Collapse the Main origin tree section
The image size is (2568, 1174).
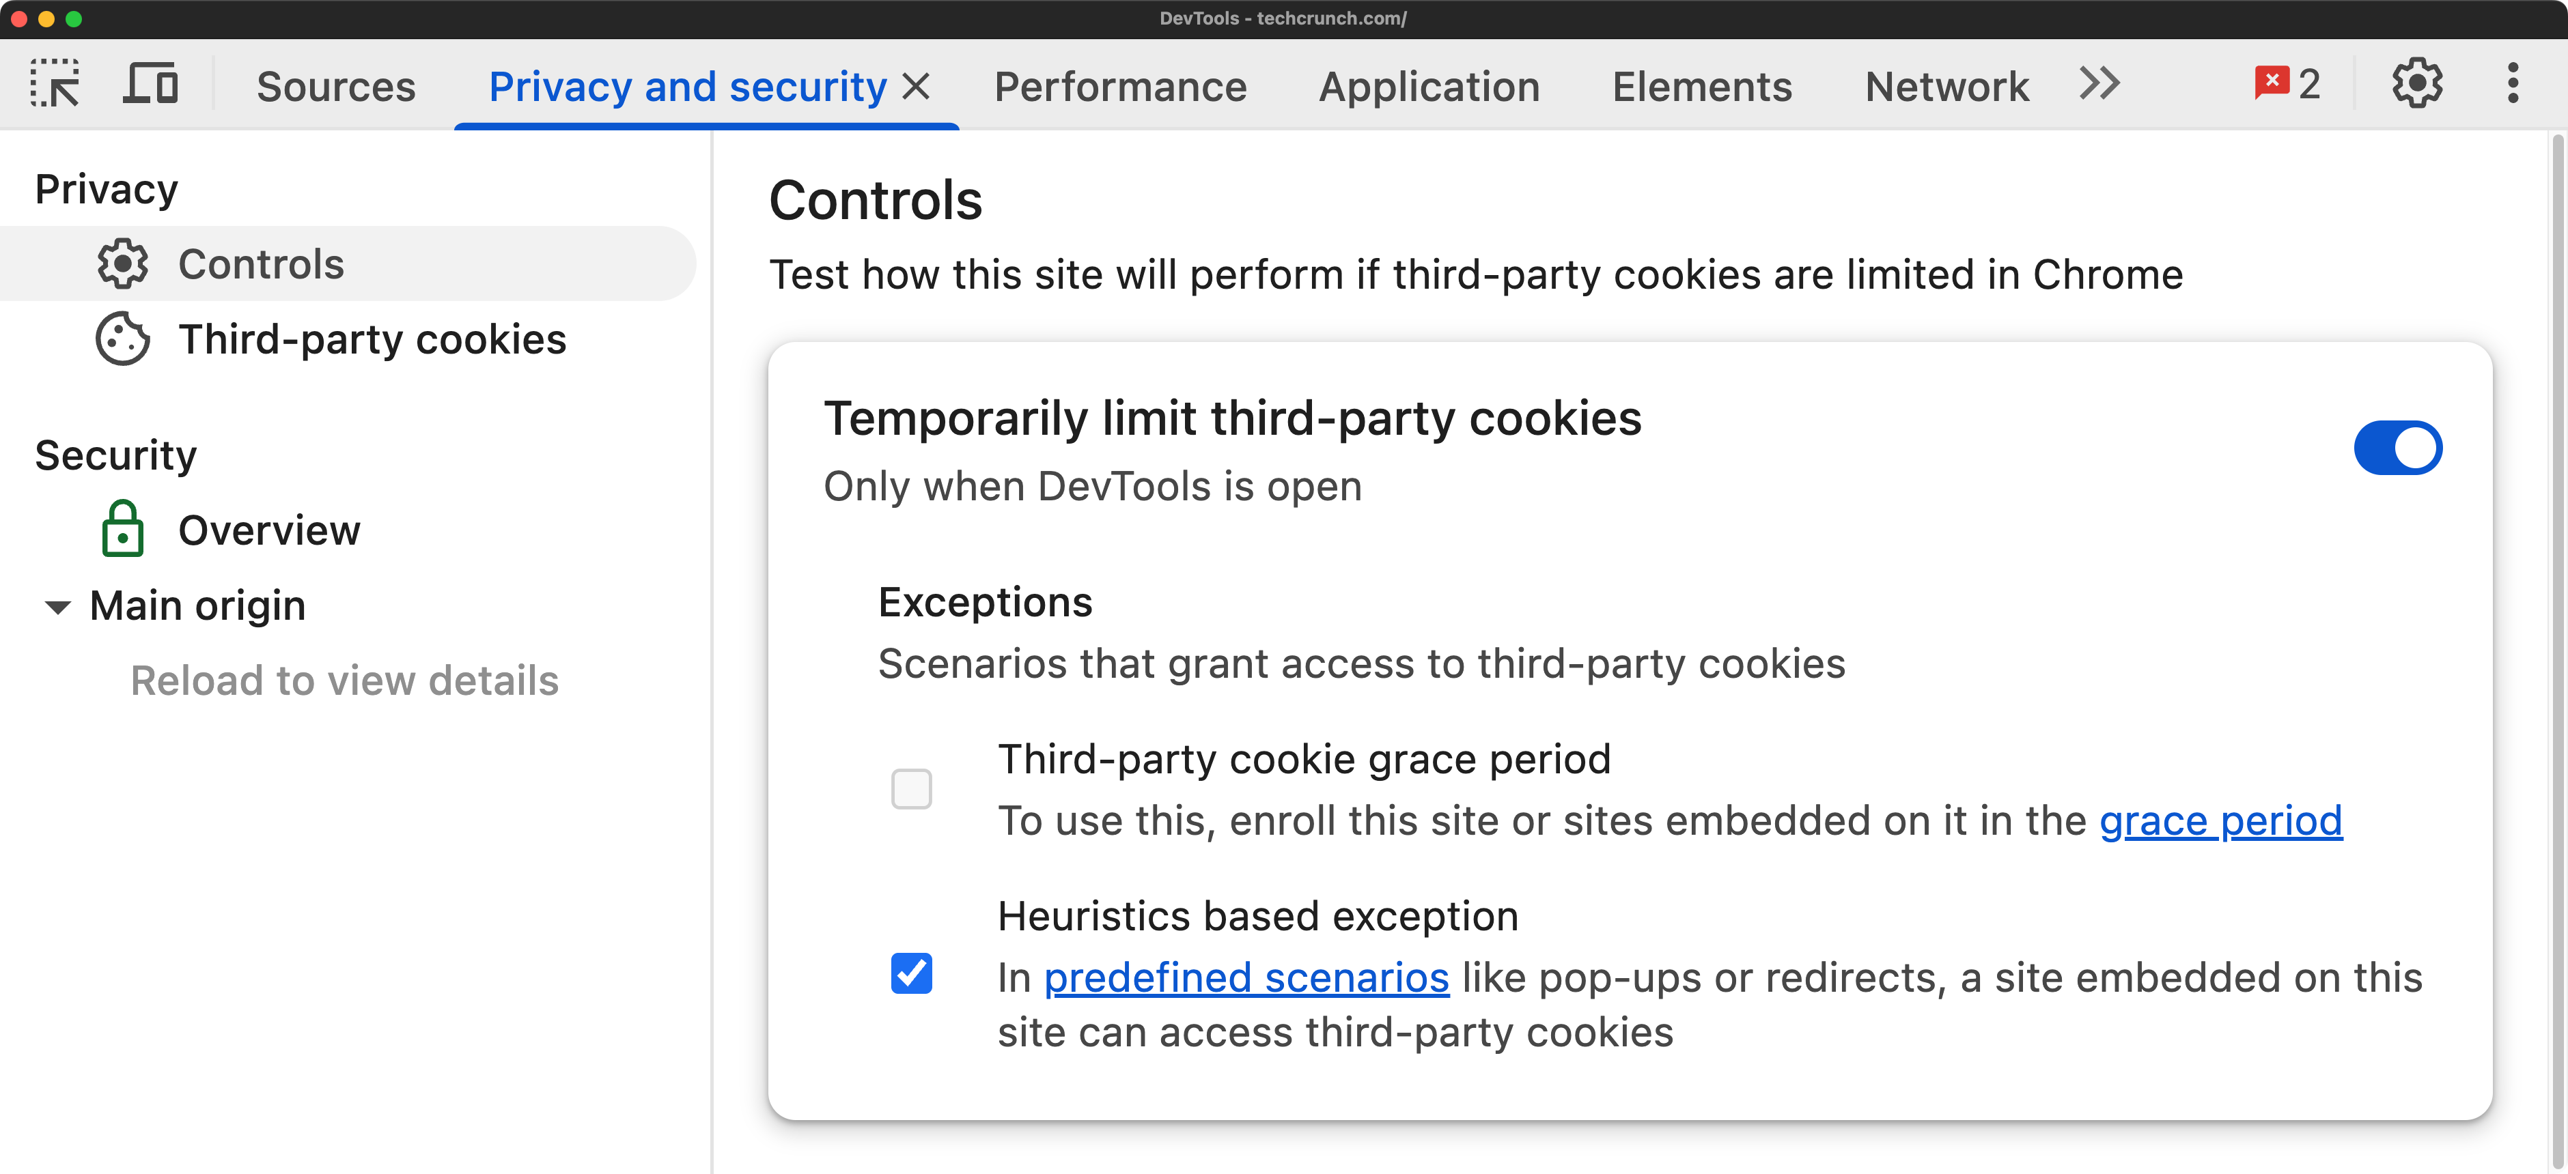[58, 607]
